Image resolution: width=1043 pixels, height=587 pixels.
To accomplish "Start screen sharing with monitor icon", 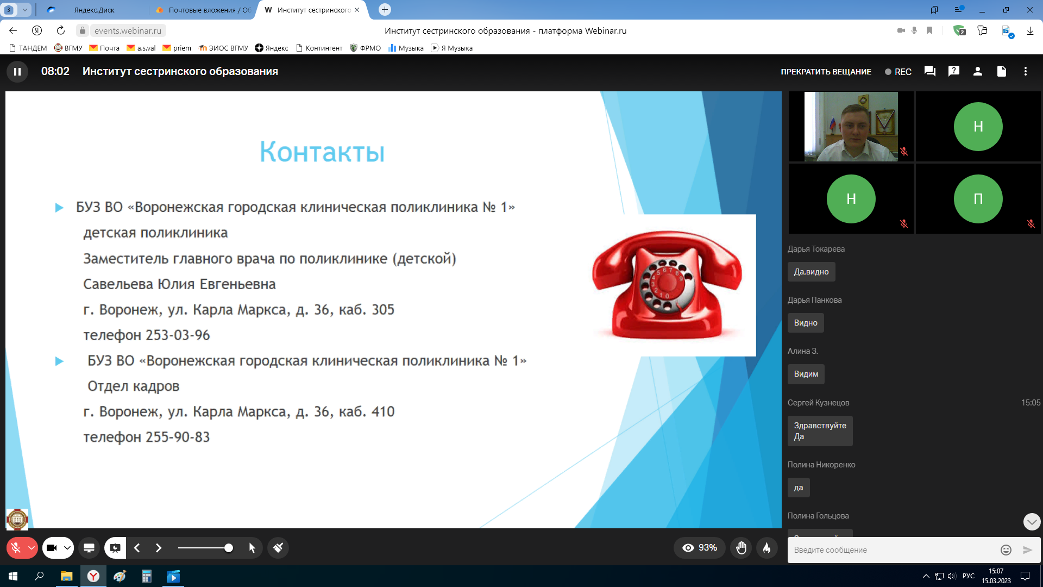I will click(x=89, y=548).
